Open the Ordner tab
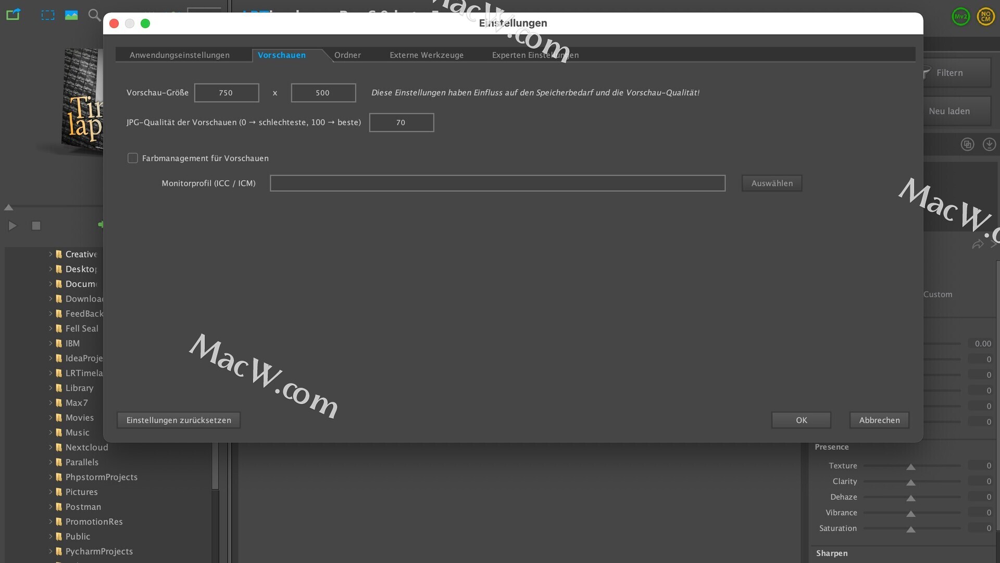 click(x=347, y=55)
